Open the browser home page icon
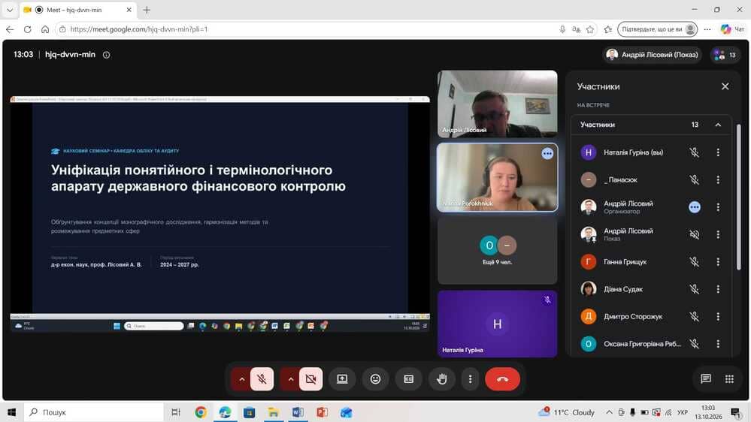Screen dimensions: 751x422 pos(45,29)
